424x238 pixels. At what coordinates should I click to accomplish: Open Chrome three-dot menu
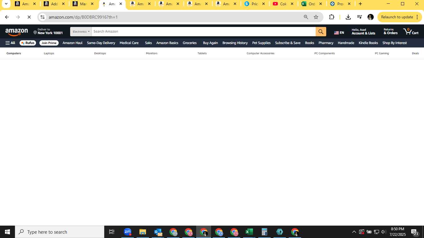[x=417, y=17]
